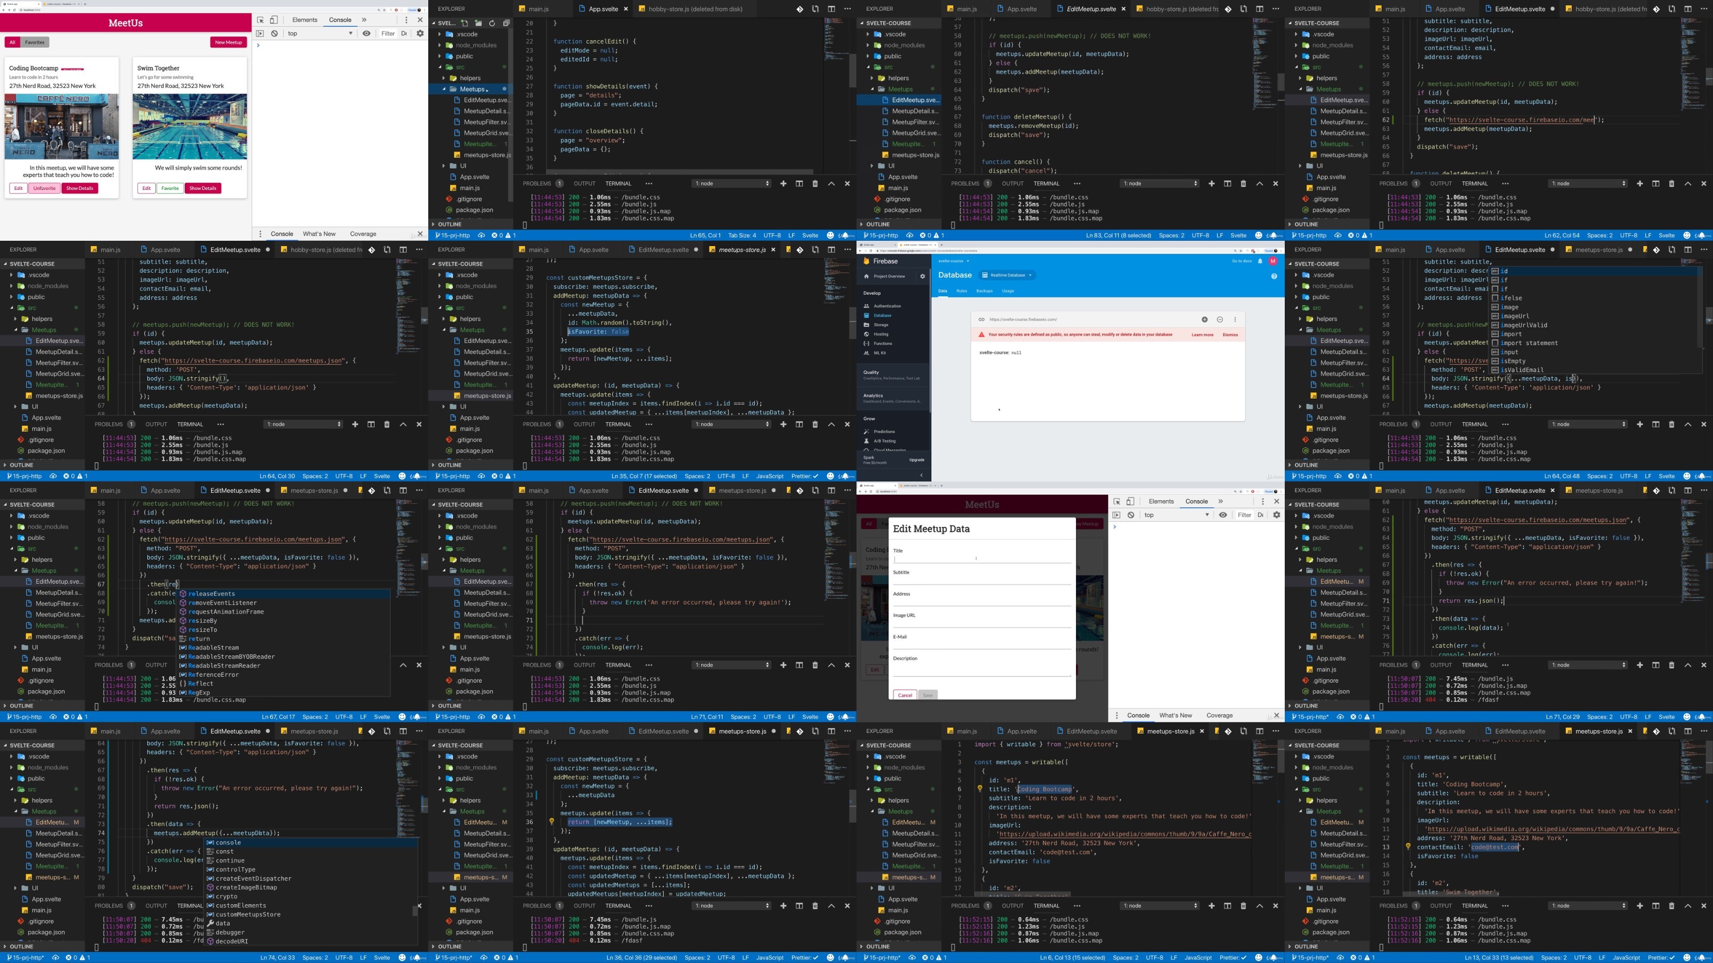Open top context dropdown beside Edit Meetup Data dialog
This screenshot has width=1713, height=963.
pyautogui.click(x=1177, y=514)
